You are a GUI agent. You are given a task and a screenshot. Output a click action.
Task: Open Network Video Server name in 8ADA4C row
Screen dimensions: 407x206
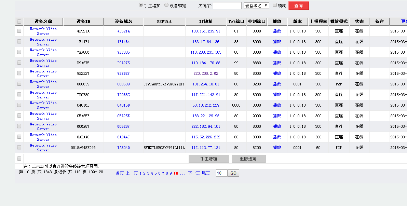pos(43,137)
